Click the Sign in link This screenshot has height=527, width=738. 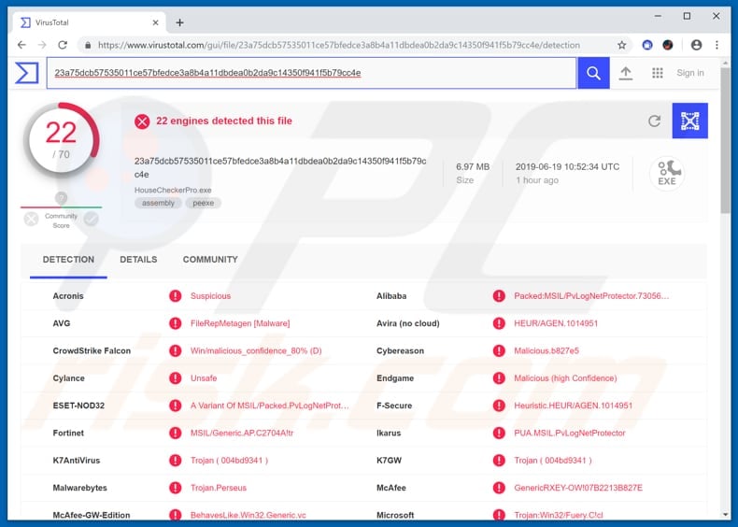tap(690, 73)
